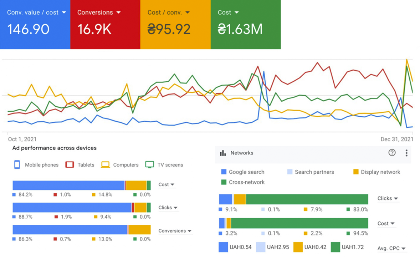Click the Tablets device icon
420x259 pixels.
pos(70,165)
